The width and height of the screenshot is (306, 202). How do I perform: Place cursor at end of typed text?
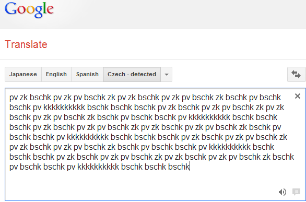click(190, 167)
